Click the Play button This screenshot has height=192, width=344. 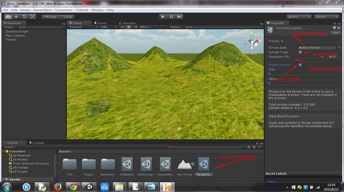pos(163,17)
